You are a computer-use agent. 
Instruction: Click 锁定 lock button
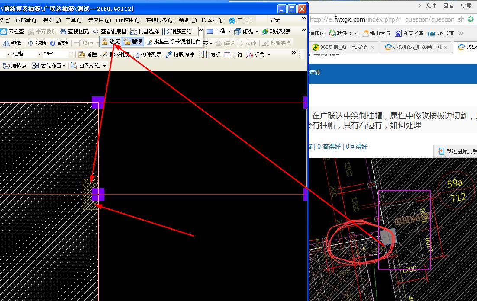point(111,42)
